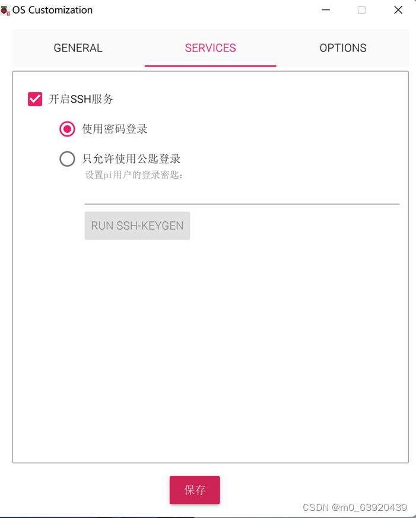Viewport: 416px width, 518px height.
Task: Click the empty radio circle for public key login
Action: [67, 158]
